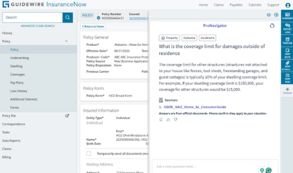The image size is (293, 173).
Task: Open GWRE_NAIC_Home_AL_ConsumerGuide source link
Action: click(195, 107)
